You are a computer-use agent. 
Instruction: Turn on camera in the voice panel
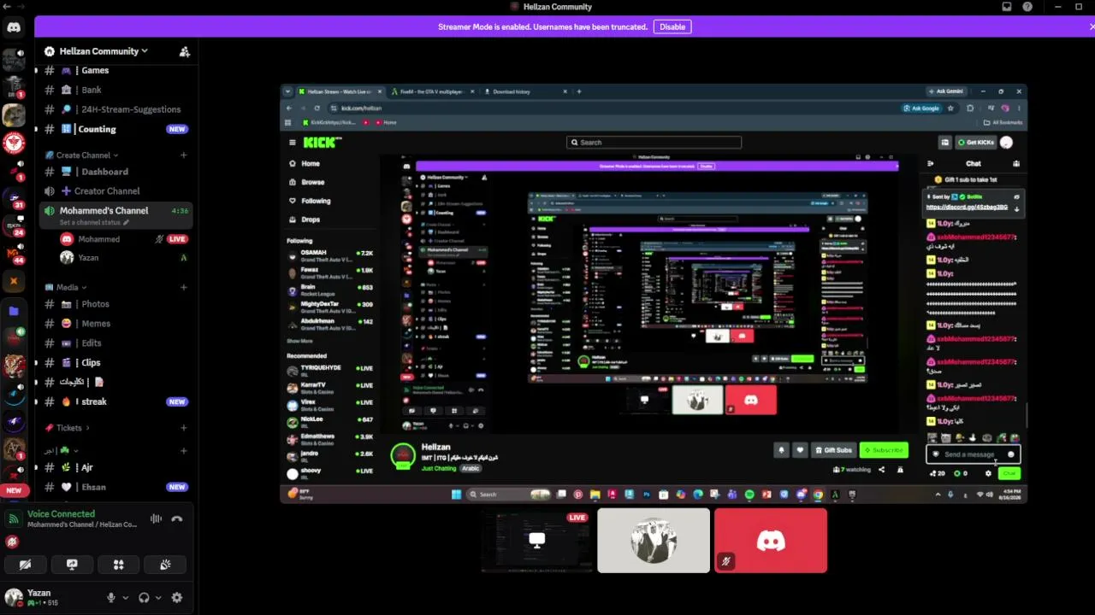click(x=25, y=565)
